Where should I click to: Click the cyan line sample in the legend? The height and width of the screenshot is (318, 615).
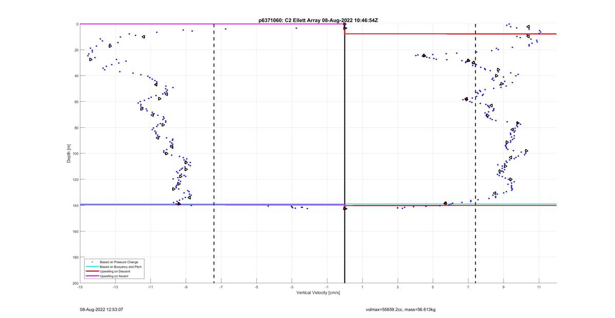pyautogui.click(x=92, y=266)
